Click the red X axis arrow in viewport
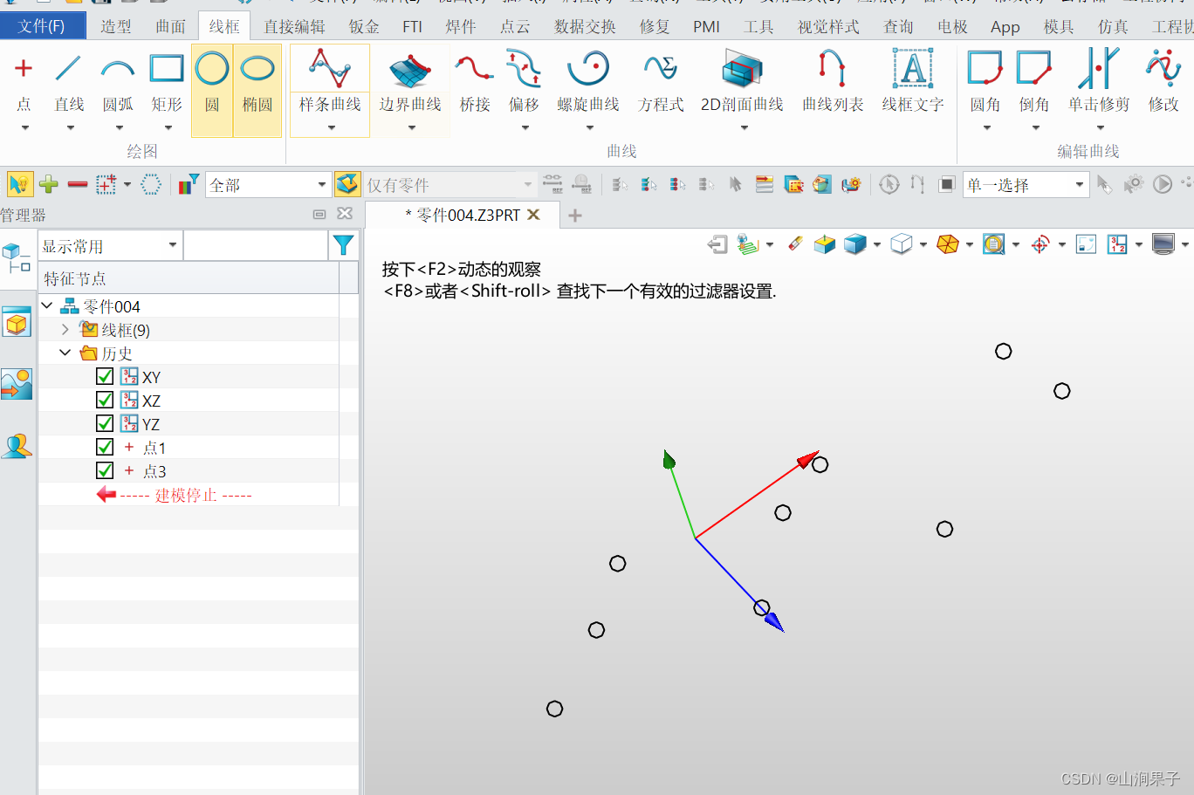The height and width of the screenshot is (795, 1194). (808, 459)
